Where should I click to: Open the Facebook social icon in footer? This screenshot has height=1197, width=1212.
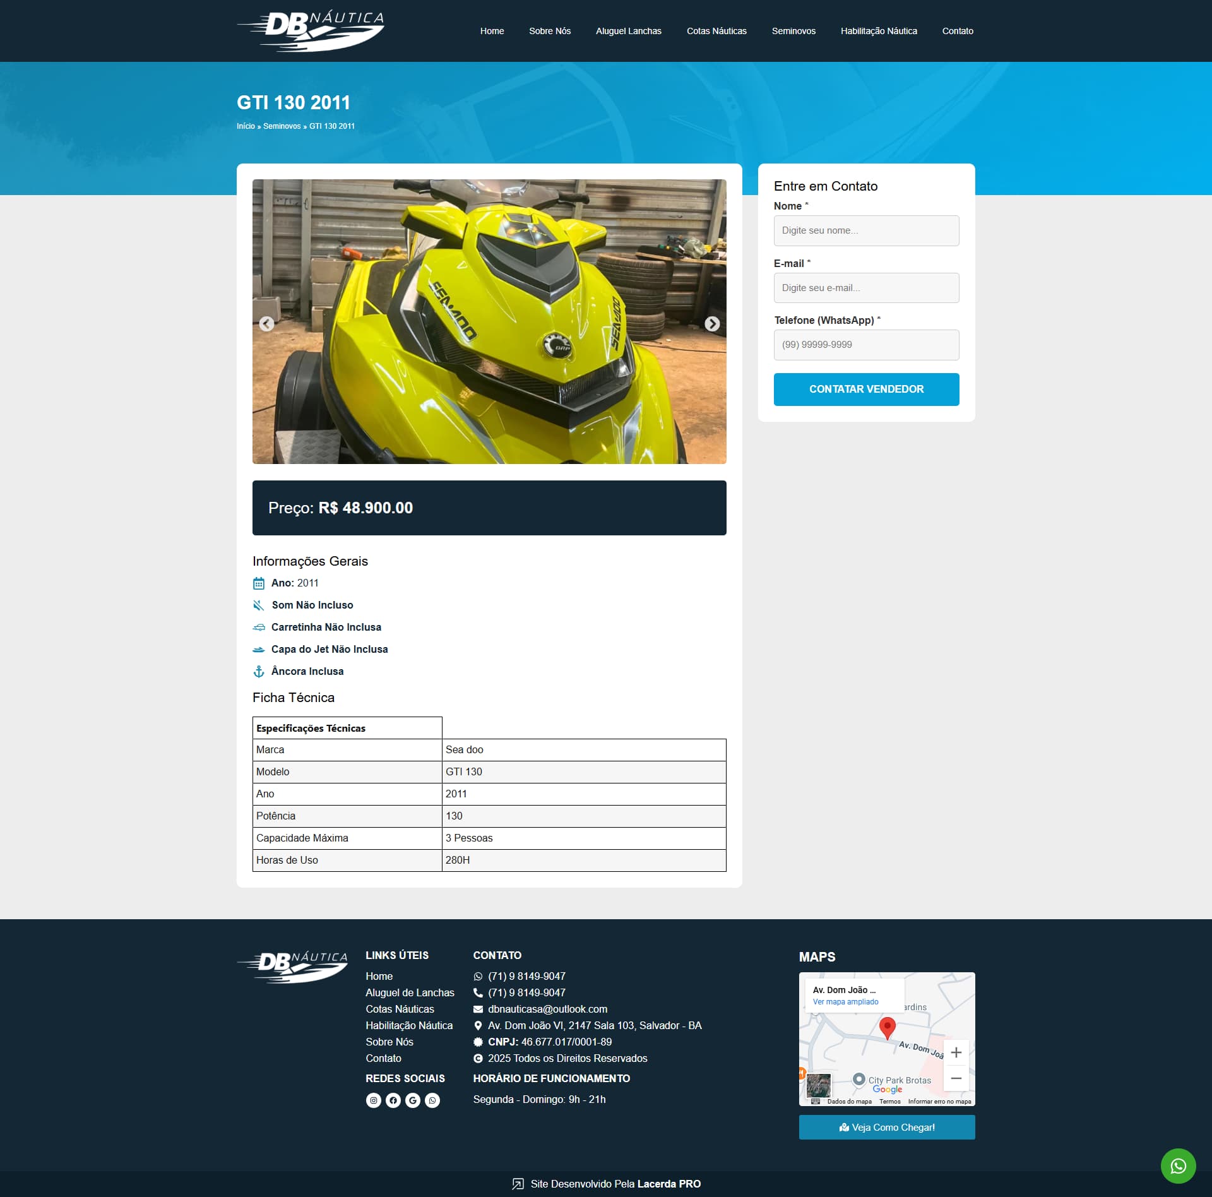point(393,1100)
